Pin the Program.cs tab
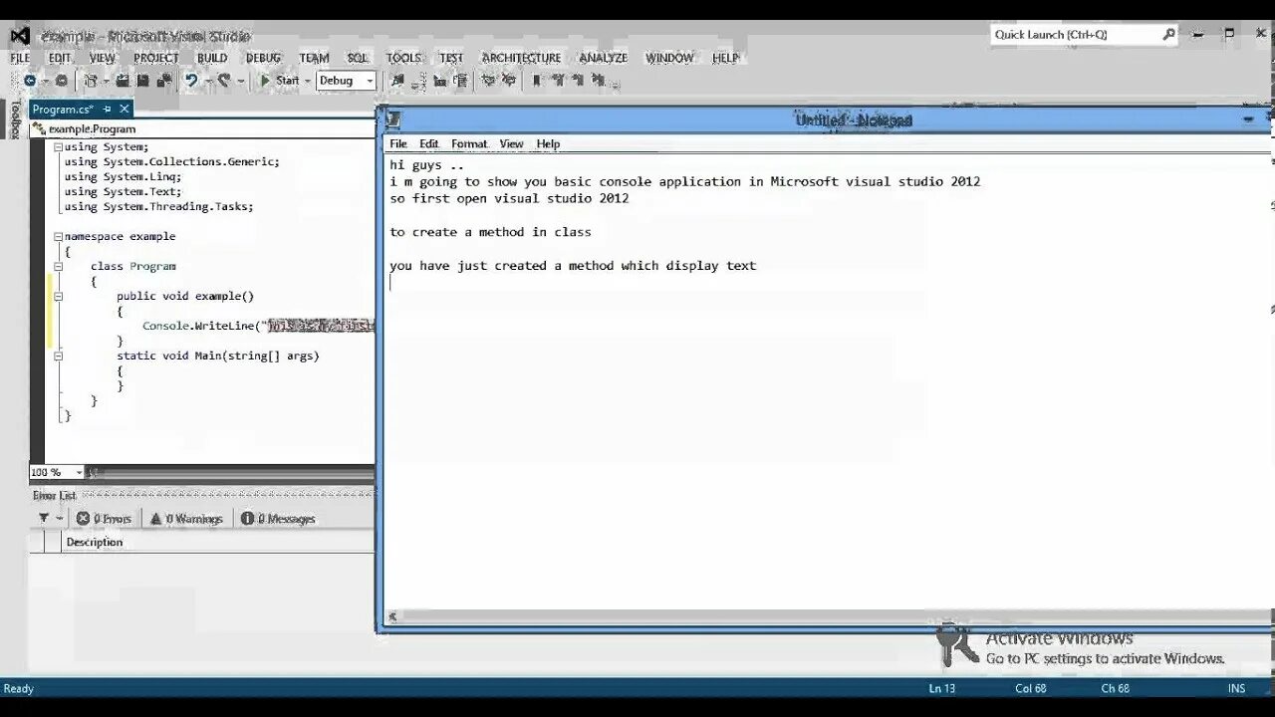This screenshot has height=717, width=1275. (108, 109)
